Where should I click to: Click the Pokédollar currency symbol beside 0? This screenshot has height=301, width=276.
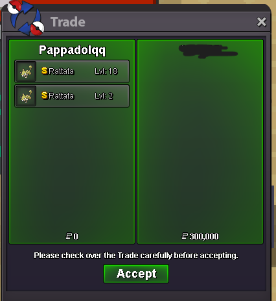coord(69,236)
